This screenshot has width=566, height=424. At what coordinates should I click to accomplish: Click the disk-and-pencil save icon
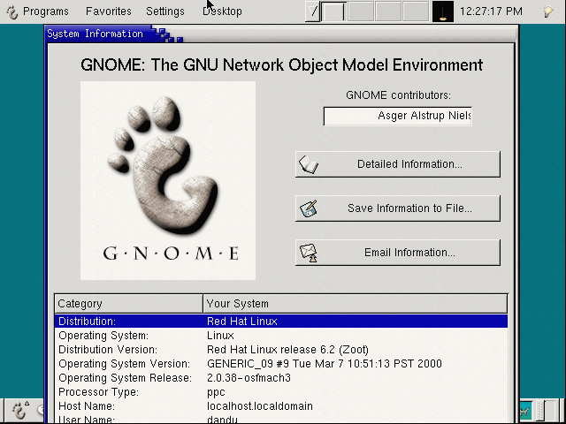point(309,208)
